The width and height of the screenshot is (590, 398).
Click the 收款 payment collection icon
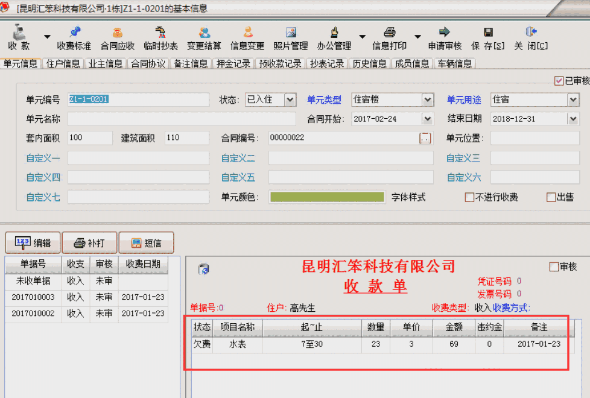17,36
